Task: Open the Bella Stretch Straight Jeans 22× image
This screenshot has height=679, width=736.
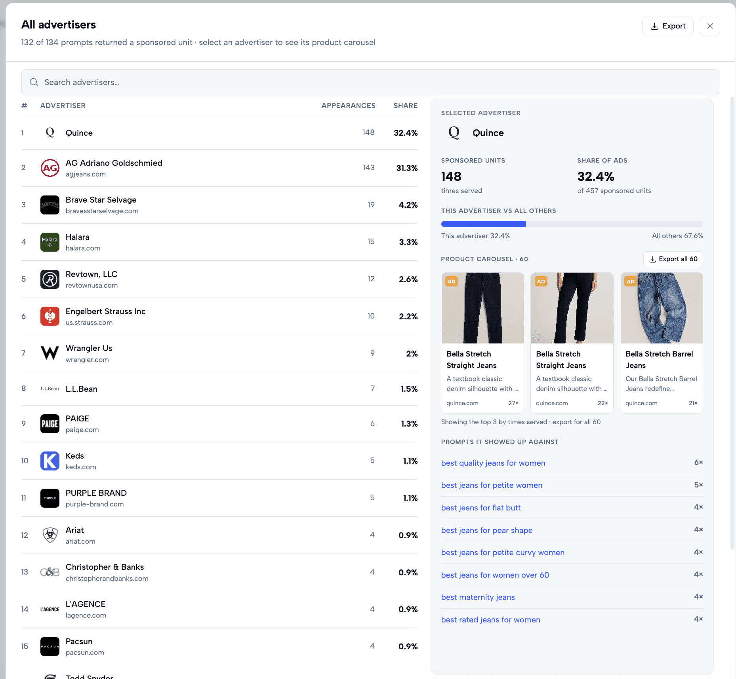Action: (572, 308)
